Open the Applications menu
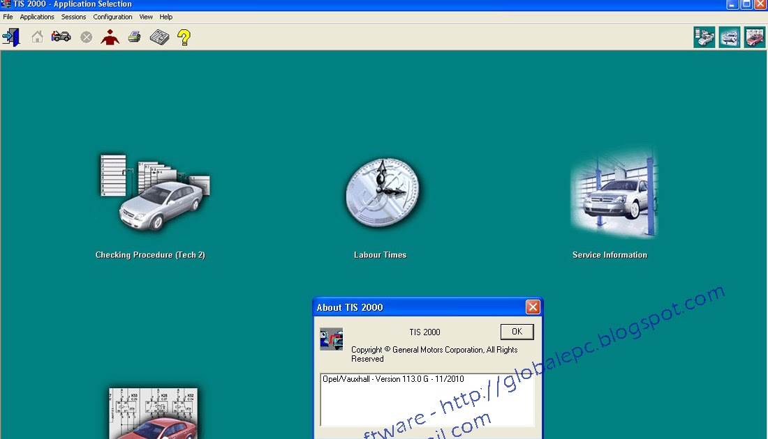Viewport: 768px width, 439px height. pyautogui.click(x=37, y=17)
